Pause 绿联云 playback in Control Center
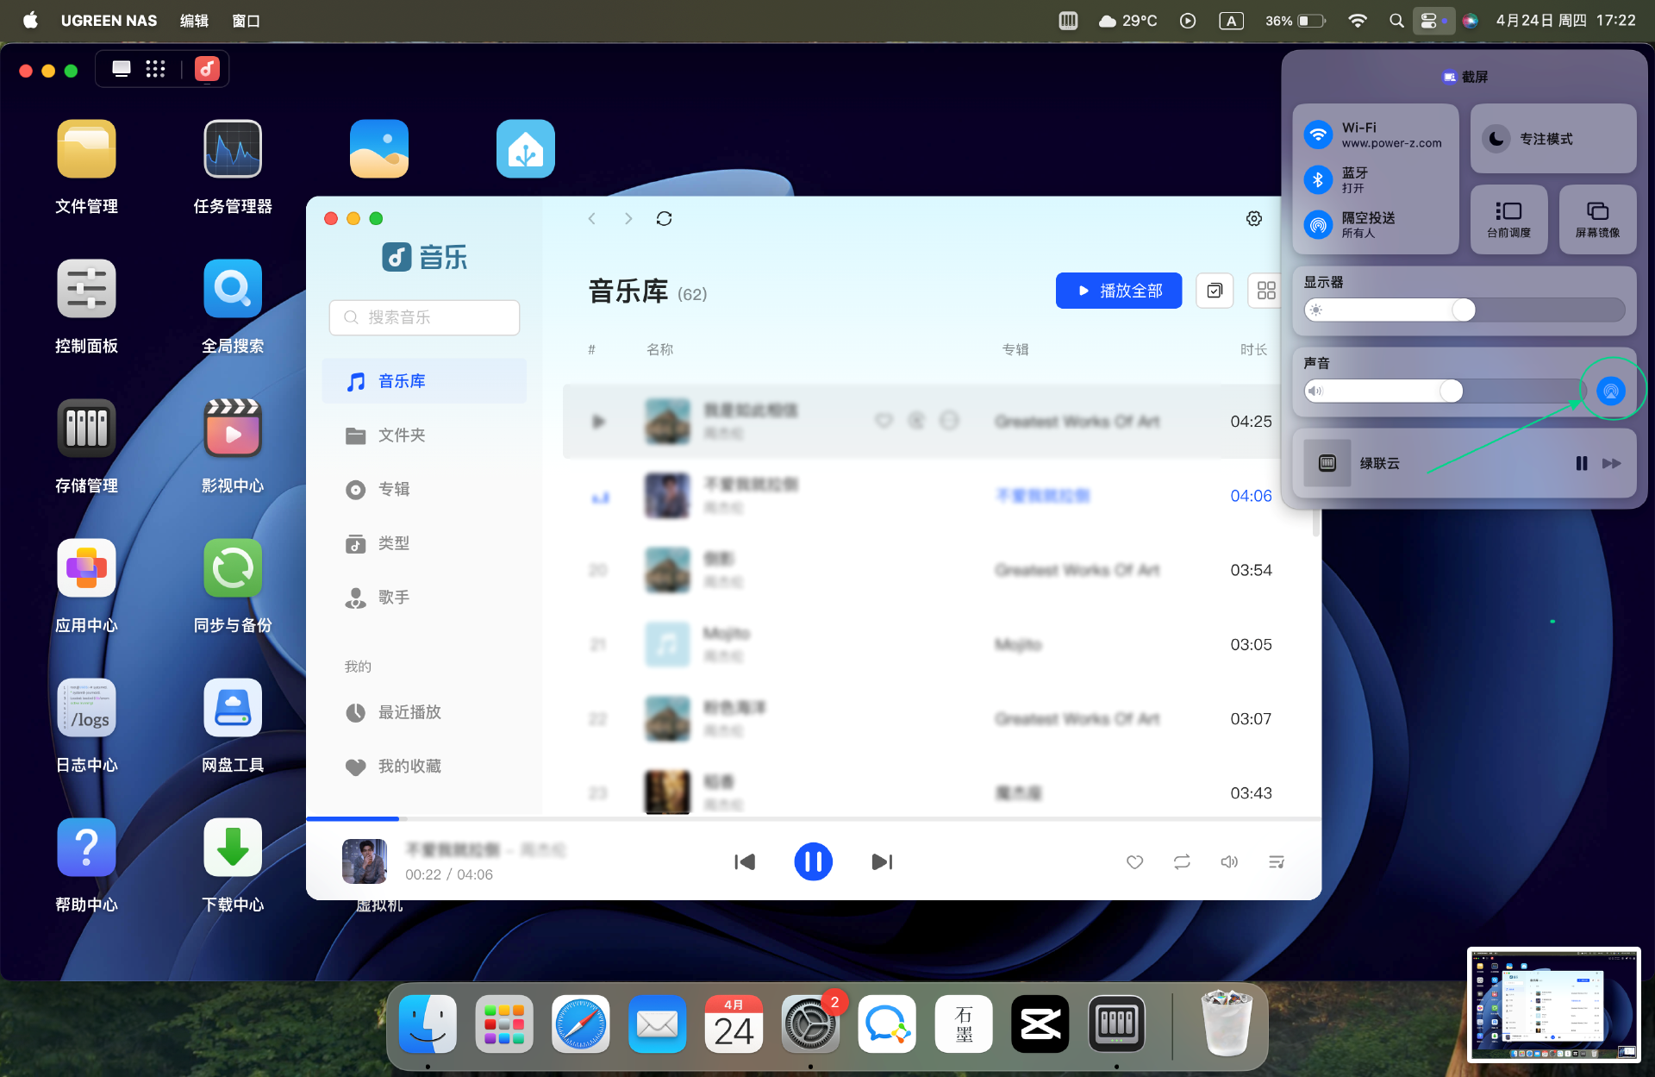 click(x=1581, y=463)
